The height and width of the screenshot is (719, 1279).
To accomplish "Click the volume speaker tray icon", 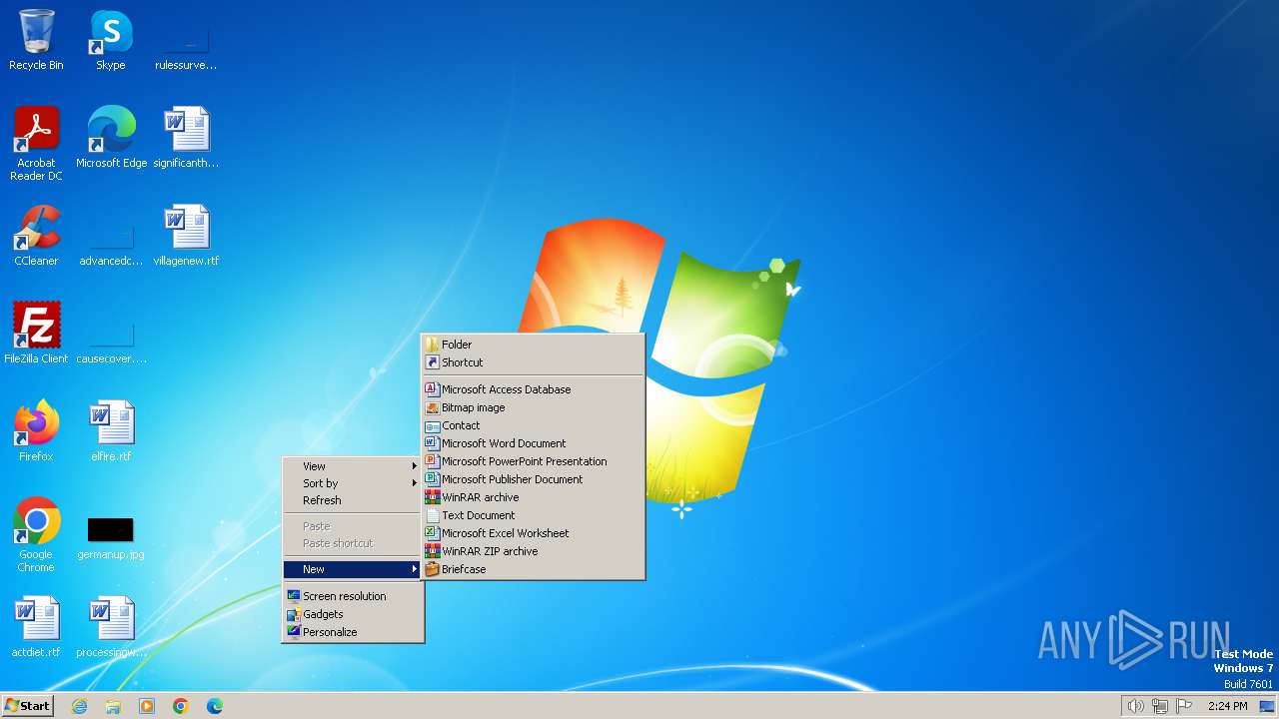I will [x=1135, y=706].
